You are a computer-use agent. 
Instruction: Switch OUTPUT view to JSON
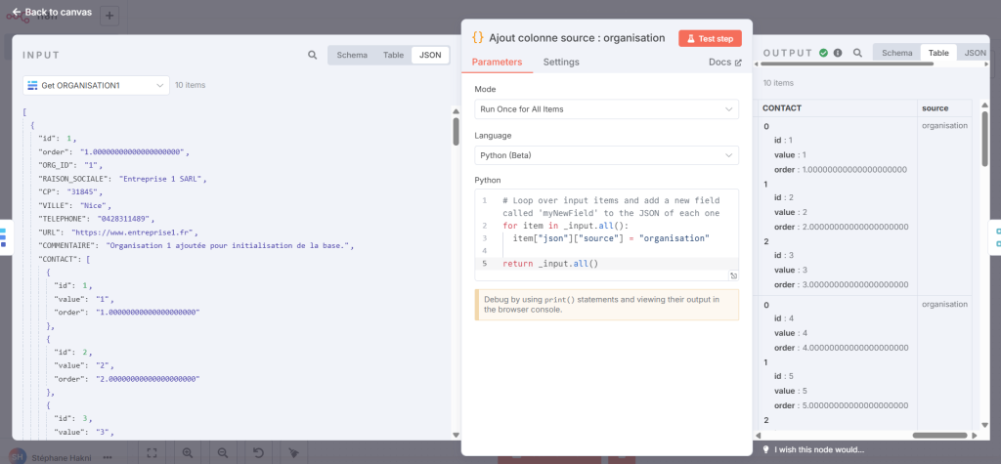click(x=976, y=53)
